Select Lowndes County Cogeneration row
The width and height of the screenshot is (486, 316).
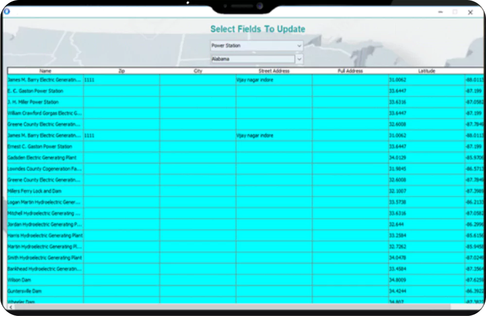point(245,169)
